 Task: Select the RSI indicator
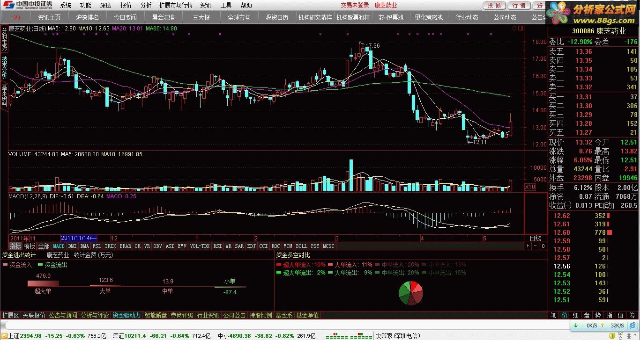click(217, 246)
